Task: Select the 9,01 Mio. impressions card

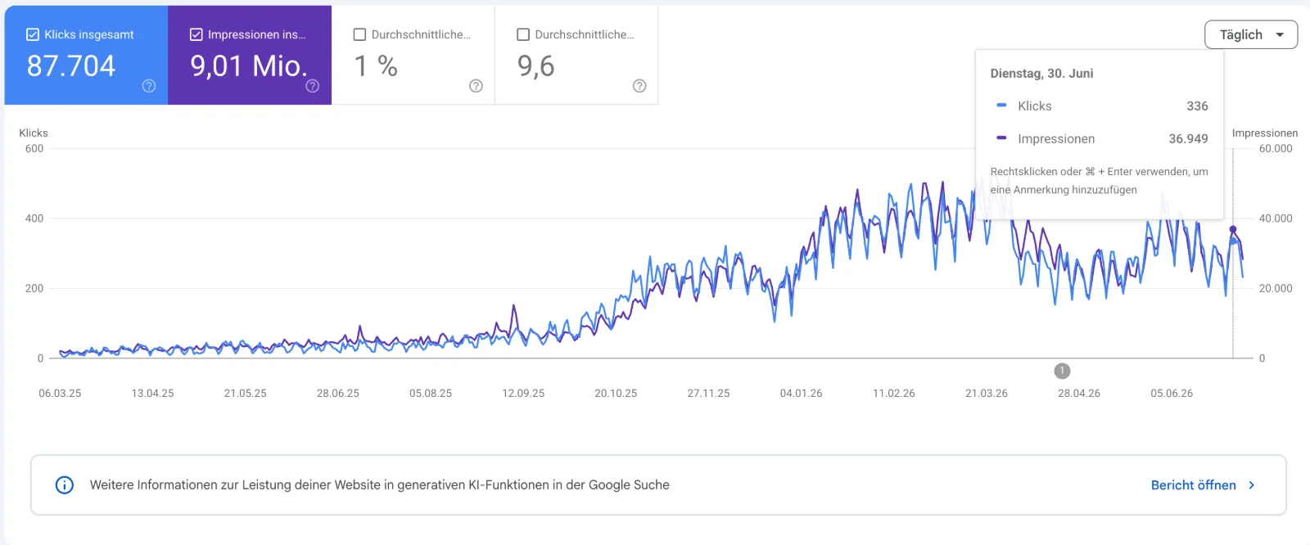Action: pyautogui.click(x=250, y=55)
